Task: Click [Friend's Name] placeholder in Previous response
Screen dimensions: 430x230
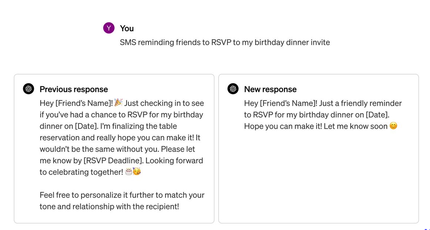Action: (84, 103)
